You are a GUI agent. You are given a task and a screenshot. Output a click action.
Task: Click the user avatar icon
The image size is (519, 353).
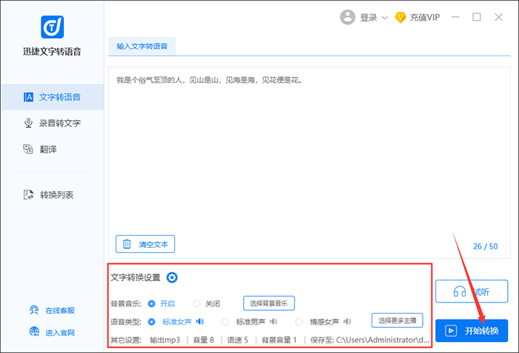point(348,17)
